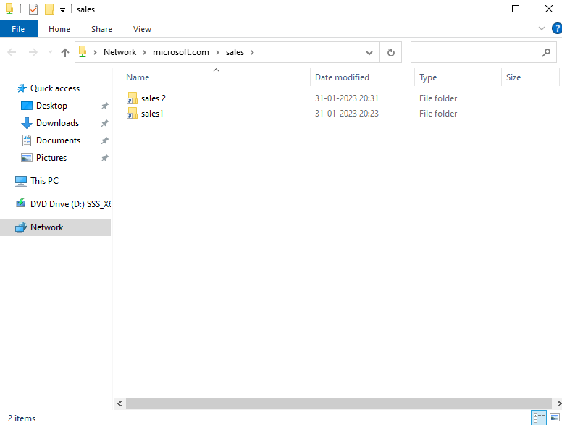Screen dimensions: 562x425
Task: Click Network in the address breadcrumb
Action: pos(119,52)
